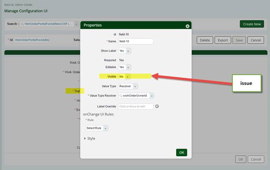Viewport: 270px width, 170px height.
Task: Click the Required value Yes text
Action: 121,60
